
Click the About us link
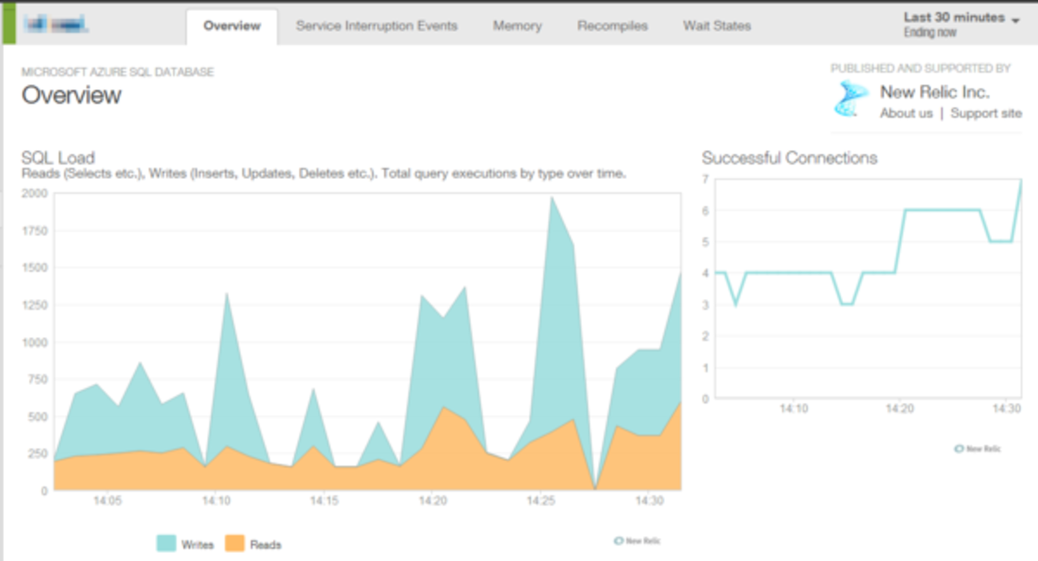[x=906, y=113]
